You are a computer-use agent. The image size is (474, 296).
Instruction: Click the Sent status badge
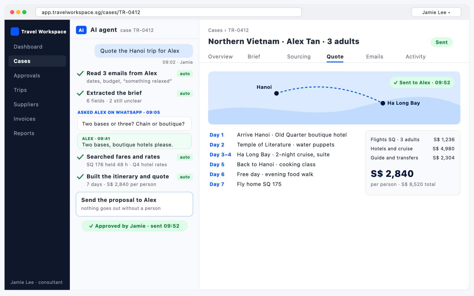click(x=441, y=42)
